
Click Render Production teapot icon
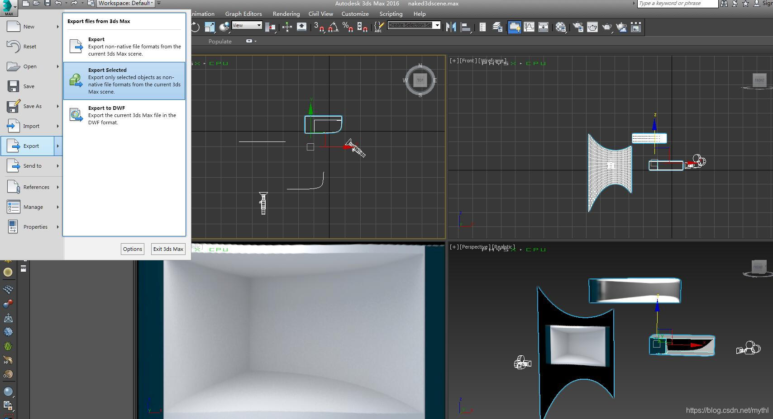pyautogui.click(x=607, y=27)
